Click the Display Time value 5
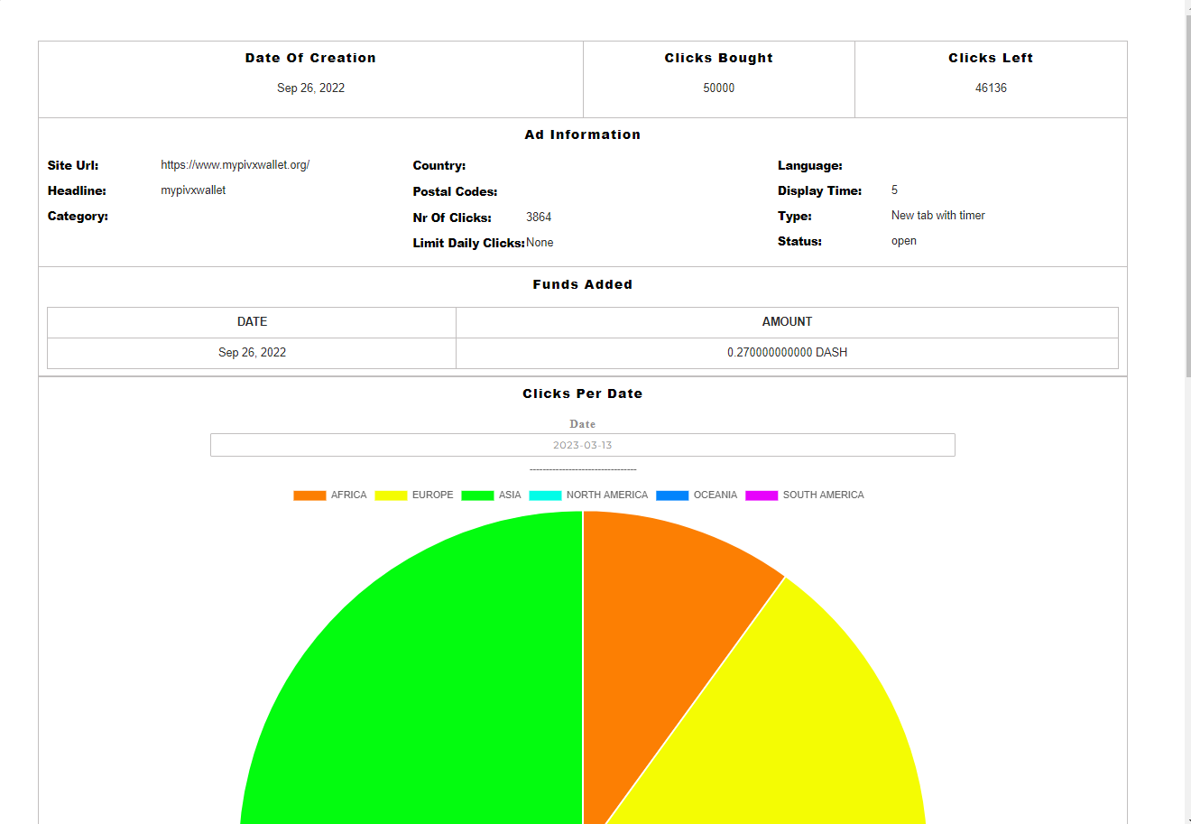Viewport: 1191px width, 824px height. [894, 190]
